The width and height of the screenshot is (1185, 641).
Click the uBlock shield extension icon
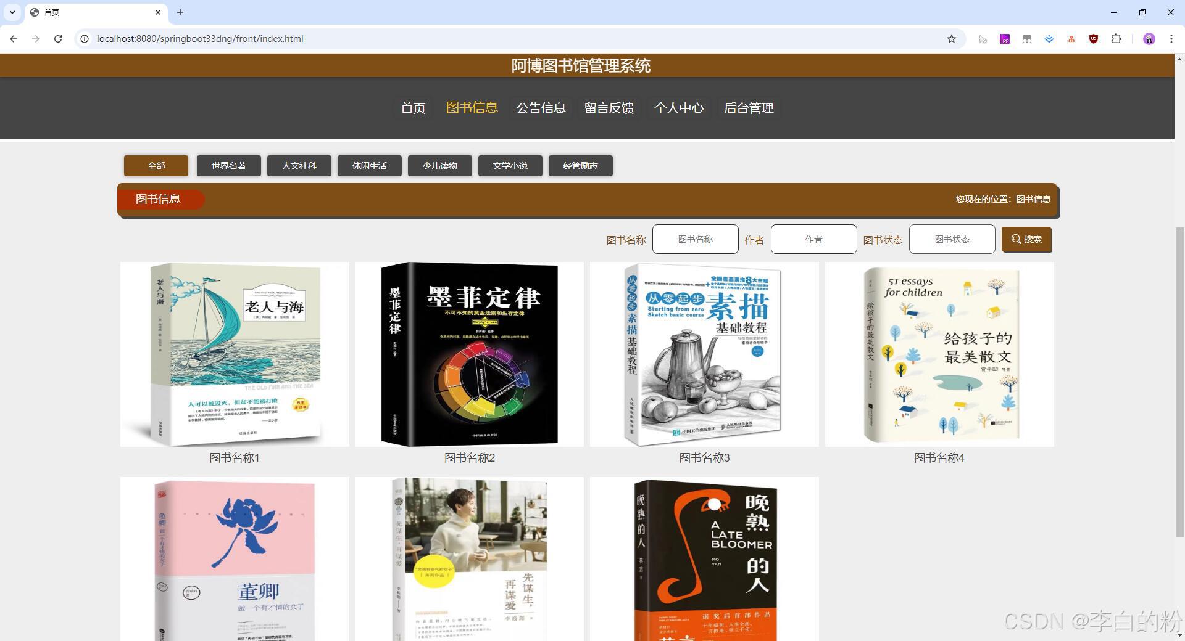1094,39
